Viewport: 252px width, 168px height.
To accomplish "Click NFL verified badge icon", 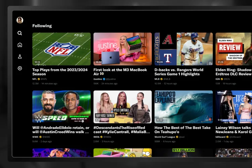I will tap(39, 79).
